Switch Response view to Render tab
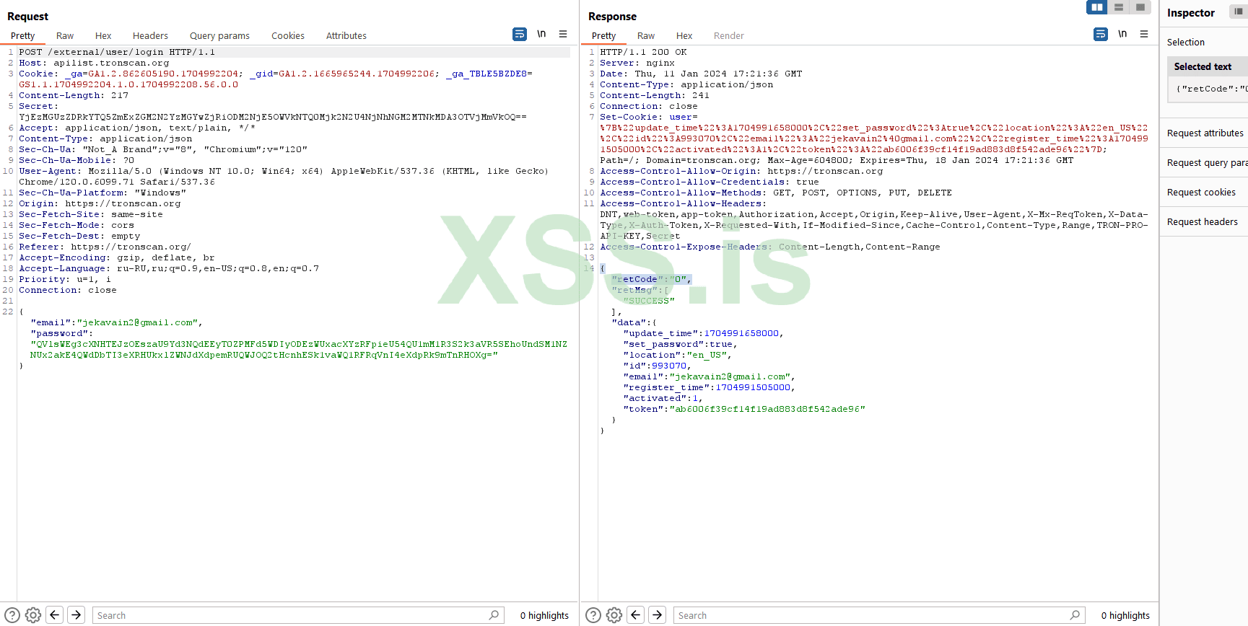Screen dimensions: 1248x626 pos(729,35)
